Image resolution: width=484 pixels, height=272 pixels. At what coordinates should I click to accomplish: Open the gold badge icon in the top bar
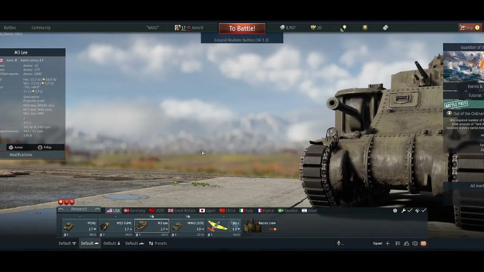(365, 28)
